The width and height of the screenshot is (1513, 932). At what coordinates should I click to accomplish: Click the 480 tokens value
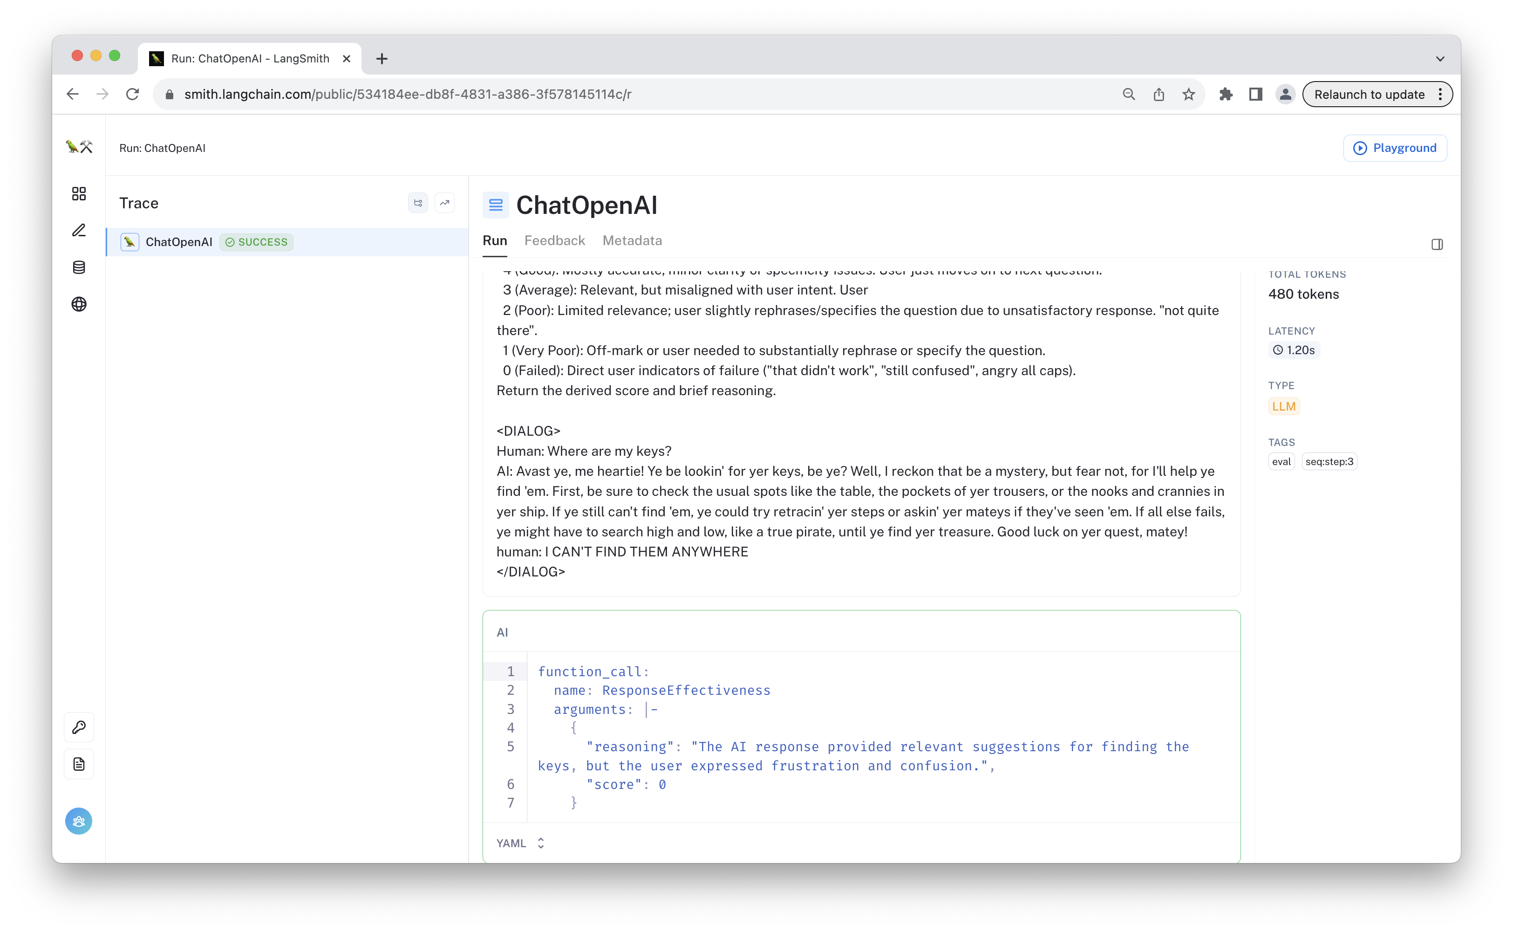1303,294
